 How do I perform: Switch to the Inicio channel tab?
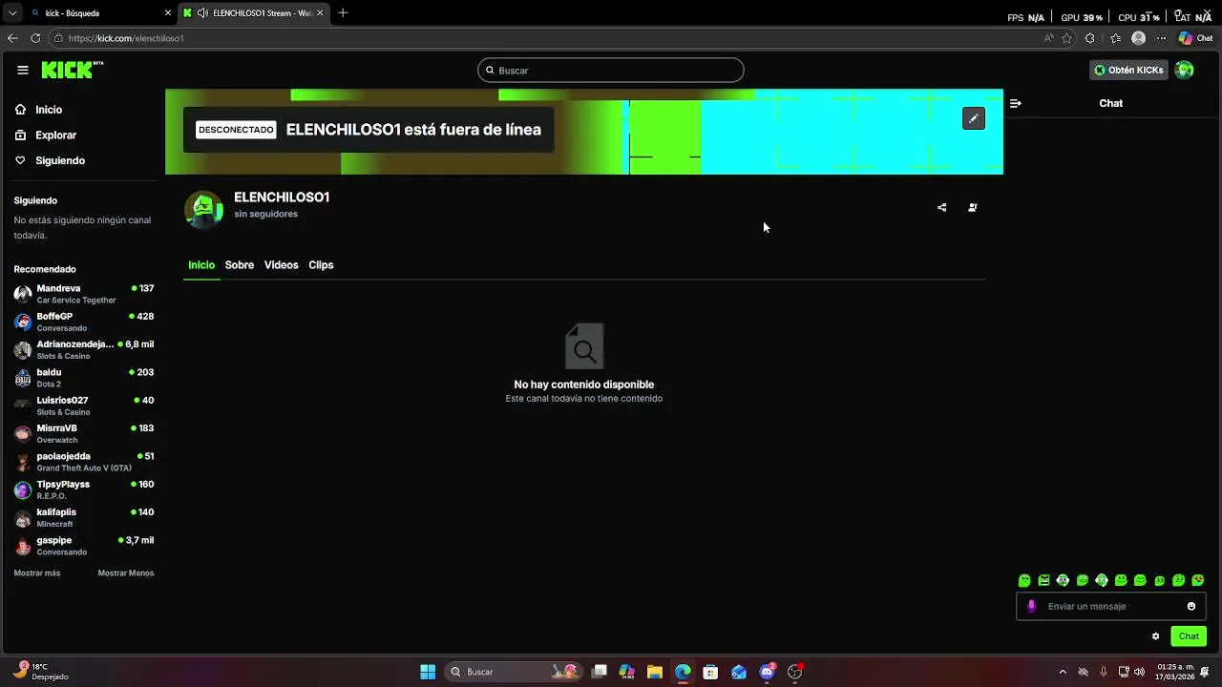[x=201, y=265]
